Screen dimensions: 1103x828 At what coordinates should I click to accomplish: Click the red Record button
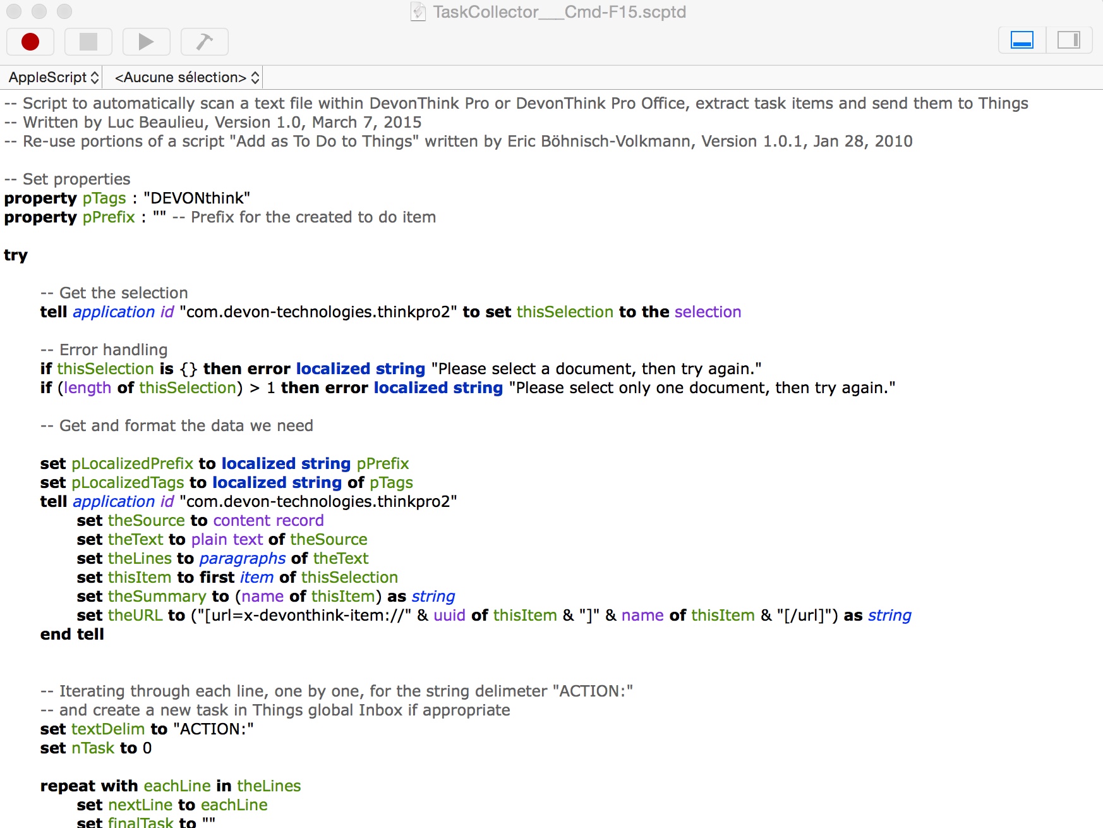[x=30, y=42]
